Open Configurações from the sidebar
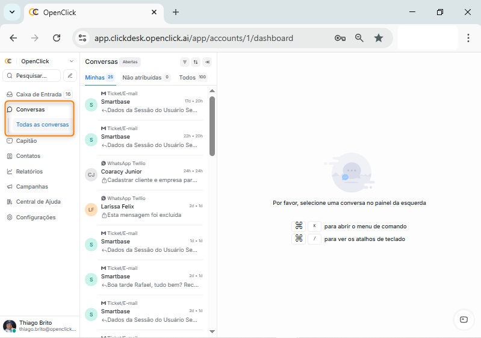481x338 pixels. click(x=36, y=218)
